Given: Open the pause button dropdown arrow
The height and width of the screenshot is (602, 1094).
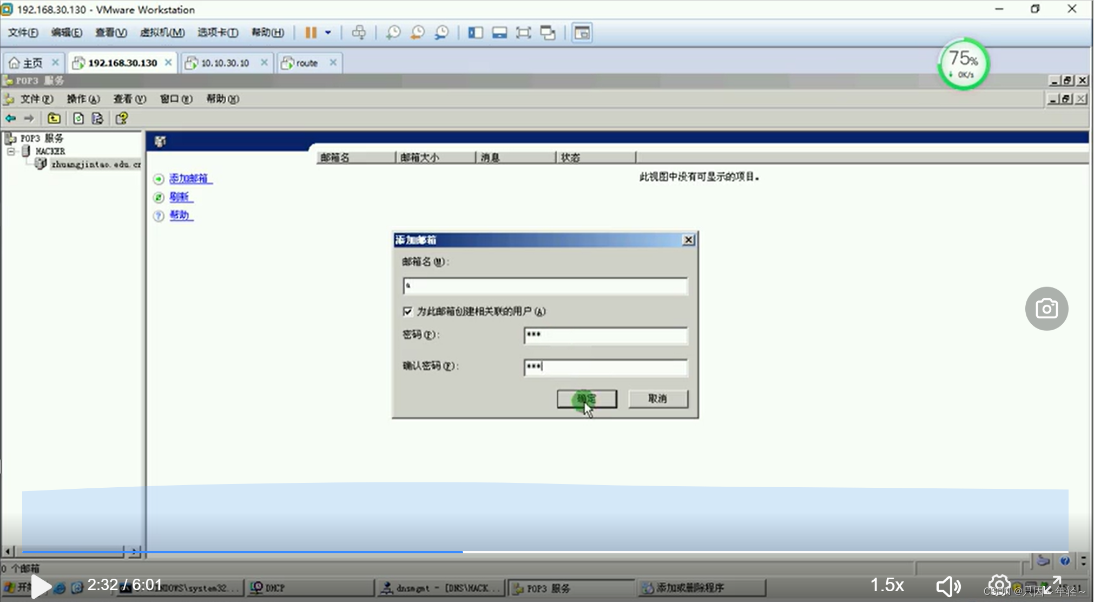Looking at the screenshot, I should click(x=328, y=32).
